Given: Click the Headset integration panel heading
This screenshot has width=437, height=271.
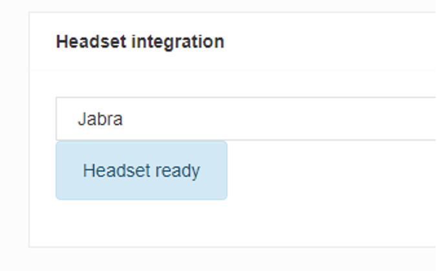Looking at the screenshot, I should (x=140, y=42).
